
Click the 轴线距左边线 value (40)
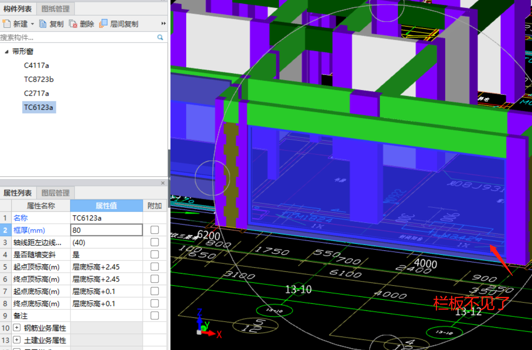tap(106, 242)
